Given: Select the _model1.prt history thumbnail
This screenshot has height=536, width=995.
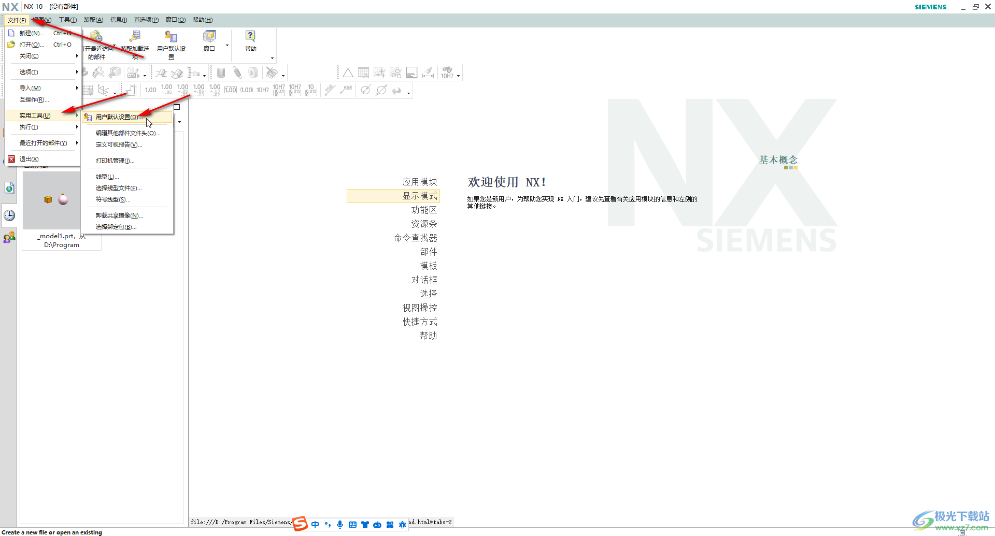Looking at the screenshot, I should 52,200.
